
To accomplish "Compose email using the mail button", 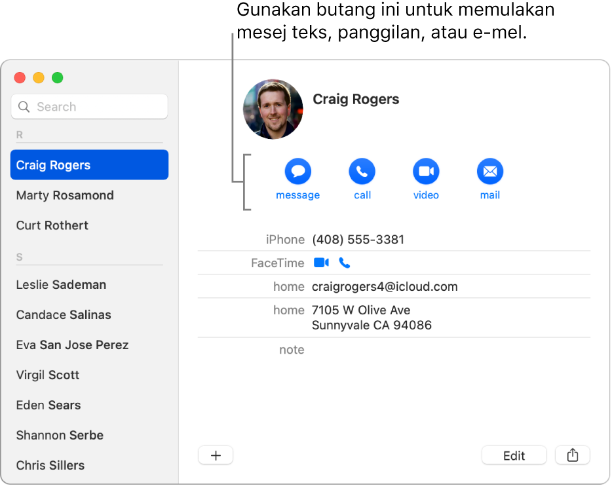I will tap(490, 171).
